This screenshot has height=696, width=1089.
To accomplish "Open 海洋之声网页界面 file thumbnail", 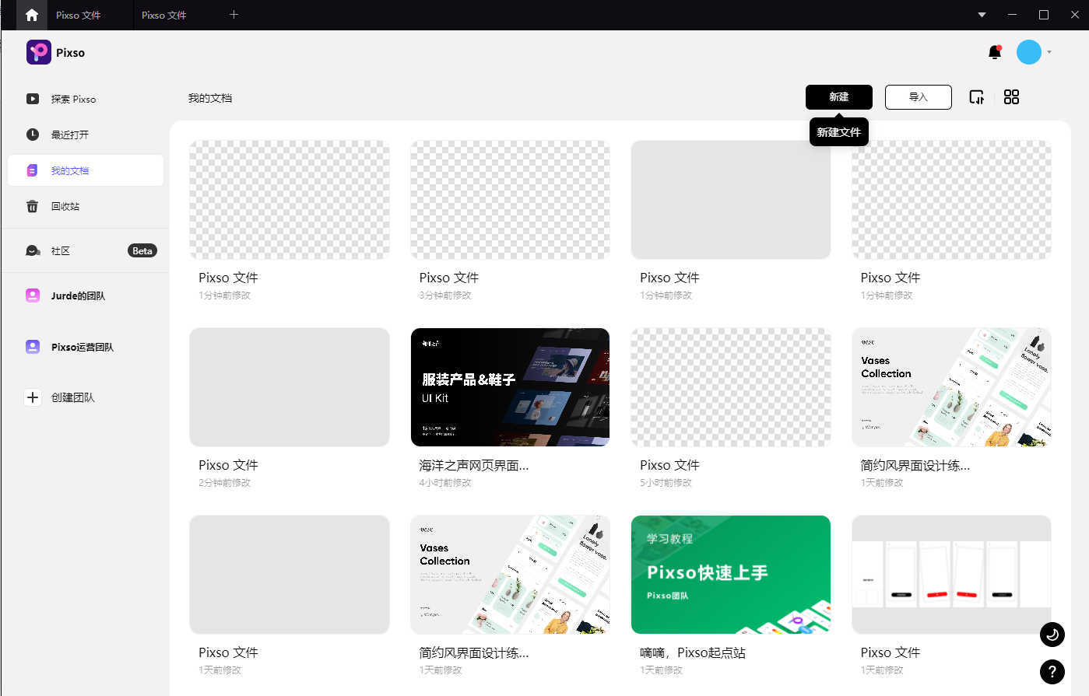I will [x=510, y=387].
